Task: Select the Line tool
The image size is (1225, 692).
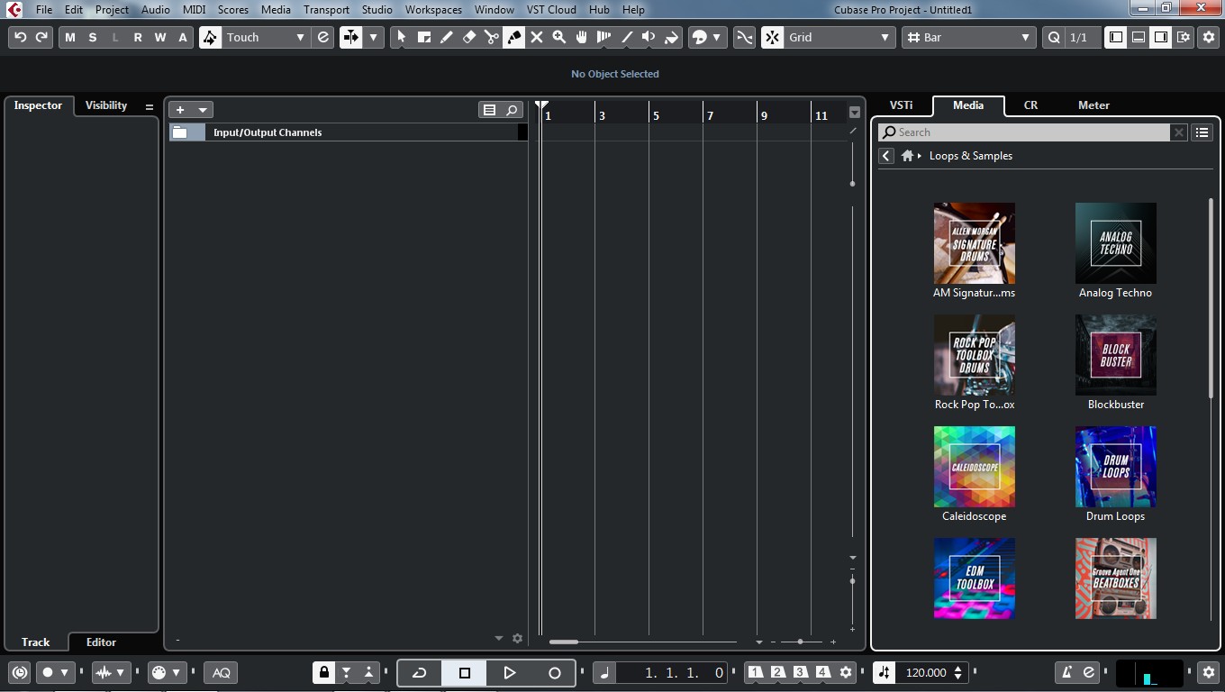Action: tap(627, 37)
